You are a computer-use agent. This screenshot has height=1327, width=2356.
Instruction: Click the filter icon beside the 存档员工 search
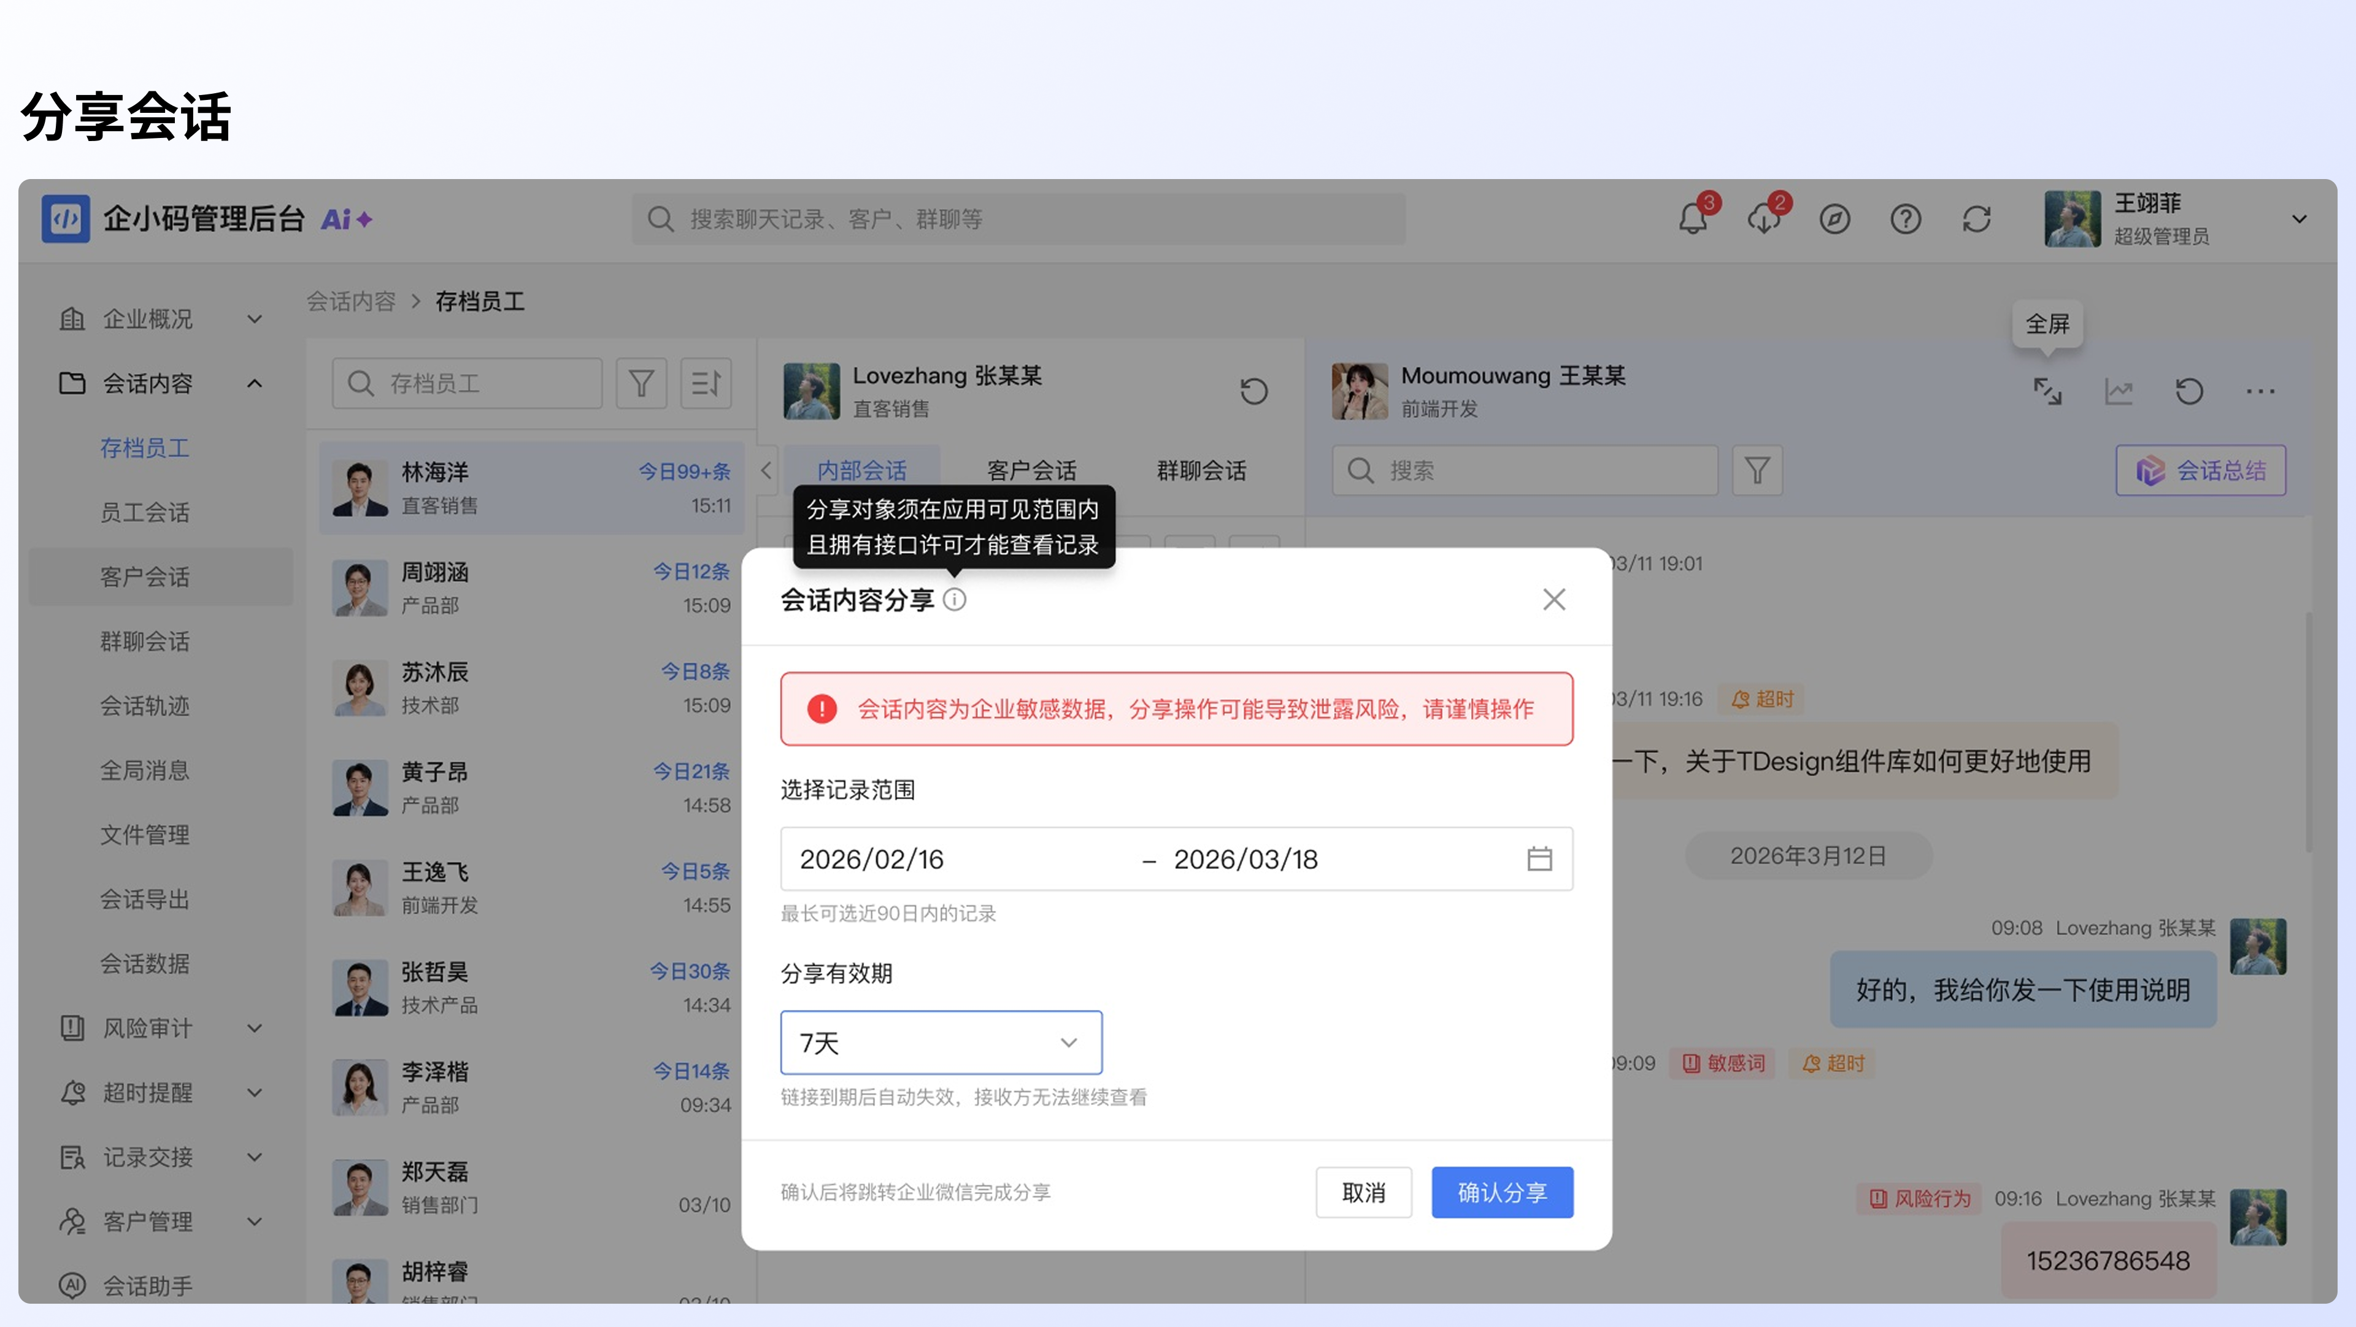click(641, 383)
